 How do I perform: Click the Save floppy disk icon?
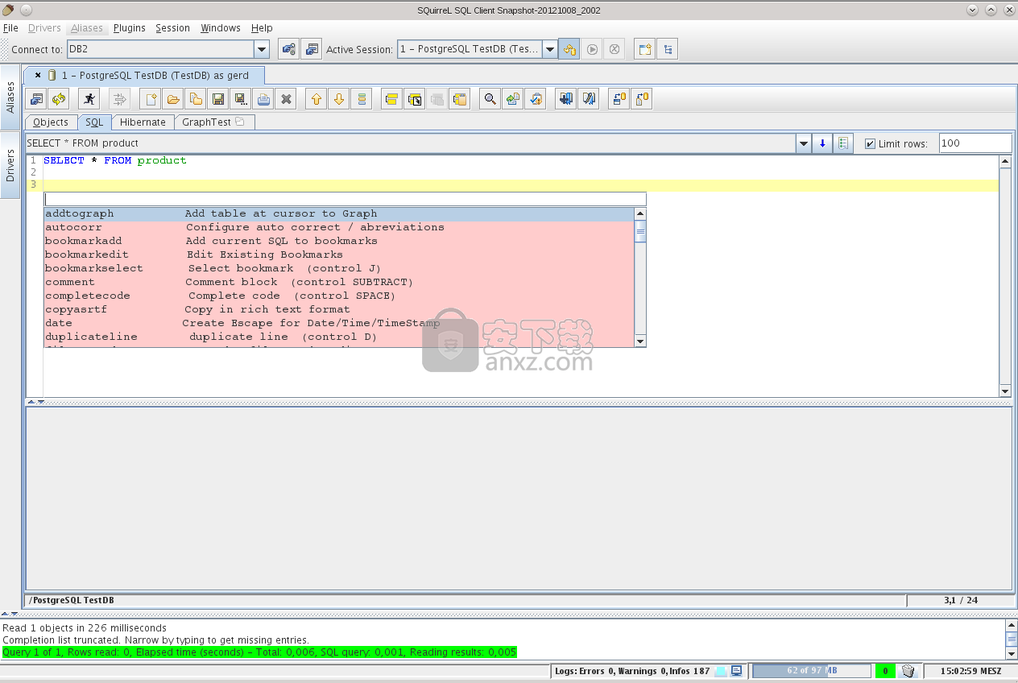[217, 99]
